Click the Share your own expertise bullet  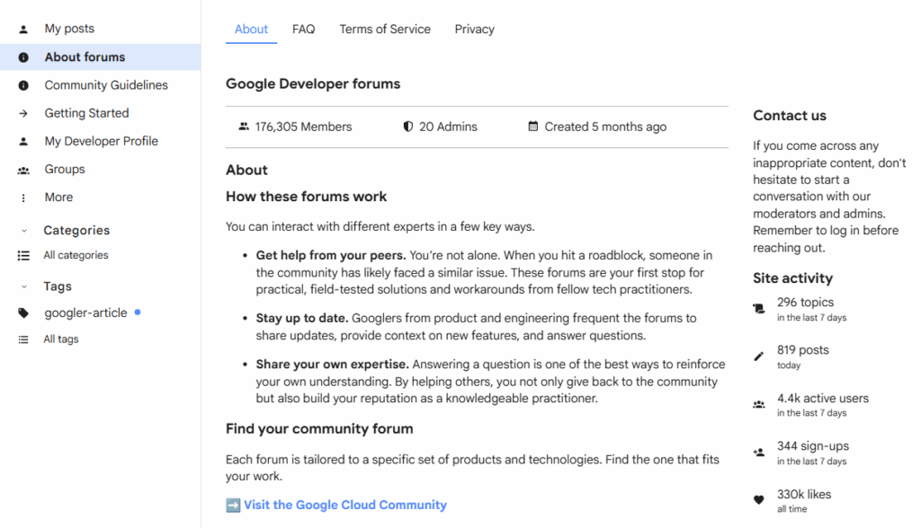[490, 382]
